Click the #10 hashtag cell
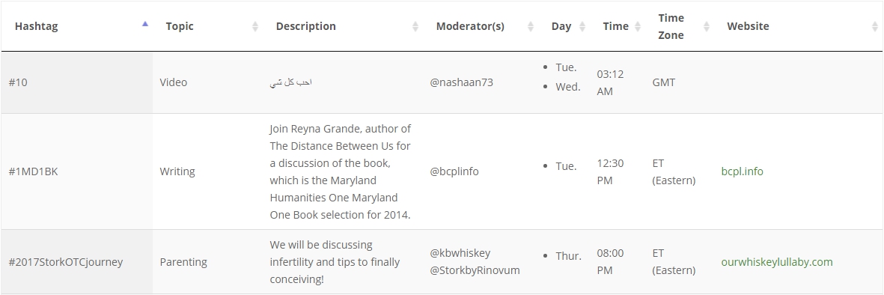The width and height of the screenshot is (884, 295). (x=76, y=82)
